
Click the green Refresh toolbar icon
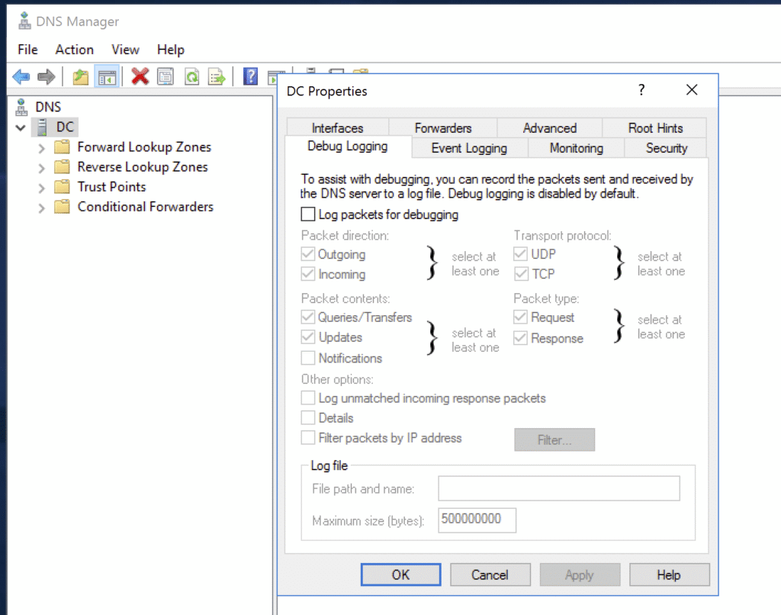tap(191, 76)
